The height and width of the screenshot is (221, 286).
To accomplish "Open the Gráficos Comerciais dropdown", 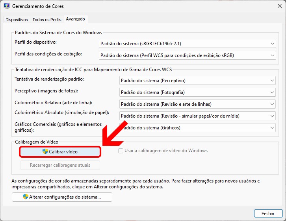I will (197, 128).
